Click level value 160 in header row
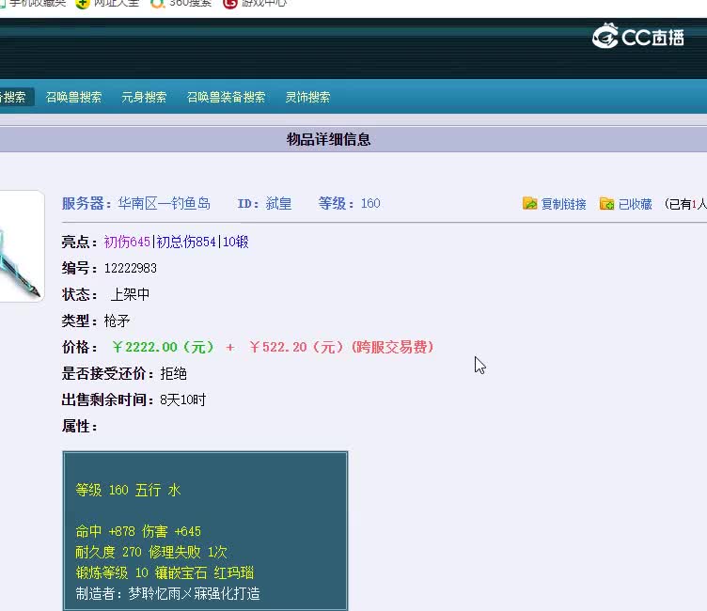Screen dimensions: 707x611 pos(370,203)
